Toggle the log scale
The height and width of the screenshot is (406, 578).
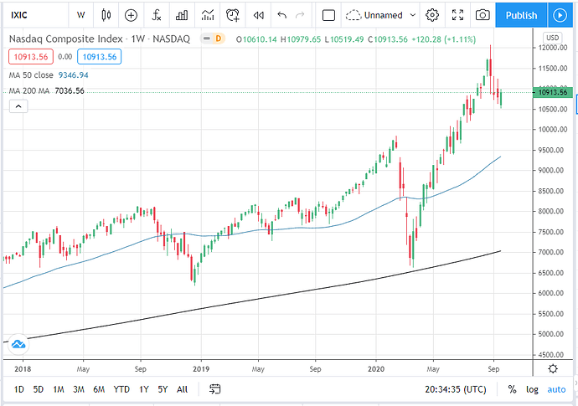(532, 389)
